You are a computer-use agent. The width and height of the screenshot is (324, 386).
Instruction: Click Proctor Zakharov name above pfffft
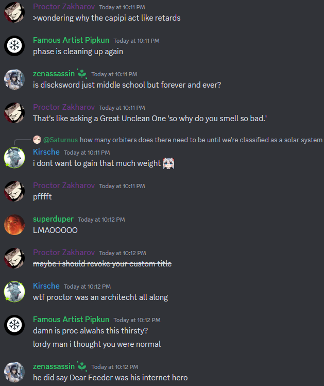pyautogui.click(x=64, y=186)
